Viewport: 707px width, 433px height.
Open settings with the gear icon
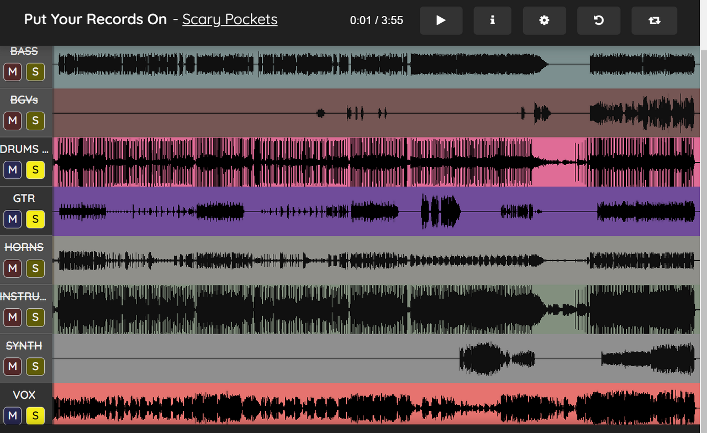544,20
